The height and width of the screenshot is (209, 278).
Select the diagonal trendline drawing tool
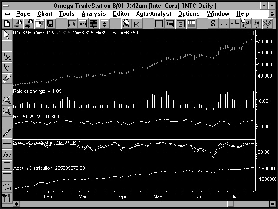coord(7,133)
